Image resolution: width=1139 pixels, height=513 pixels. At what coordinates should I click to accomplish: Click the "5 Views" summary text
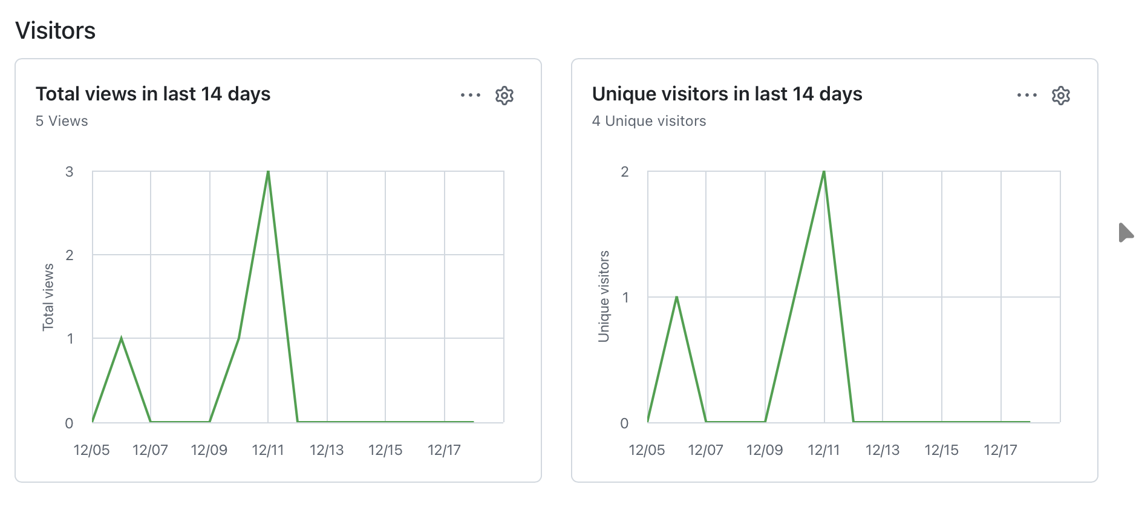62,121
